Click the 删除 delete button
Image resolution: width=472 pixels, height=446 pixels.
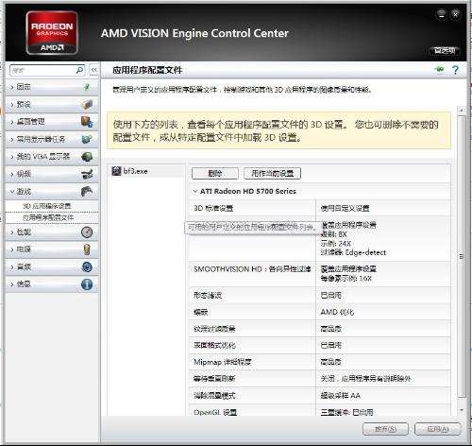click(215, 173)
